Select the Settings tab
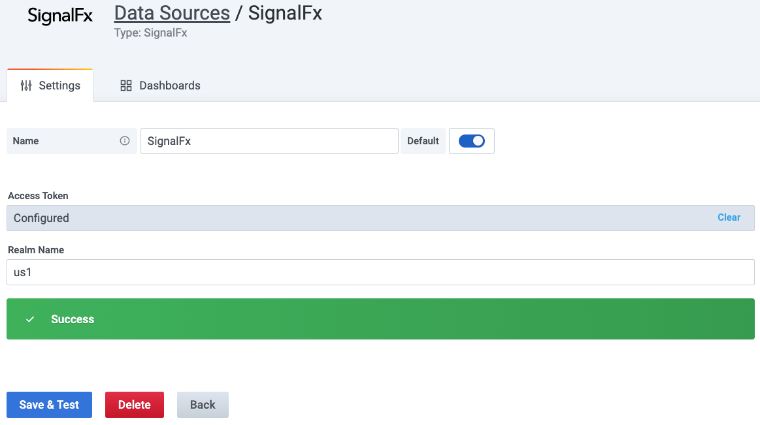The image size is (760, 425). (x=59, y=85)
